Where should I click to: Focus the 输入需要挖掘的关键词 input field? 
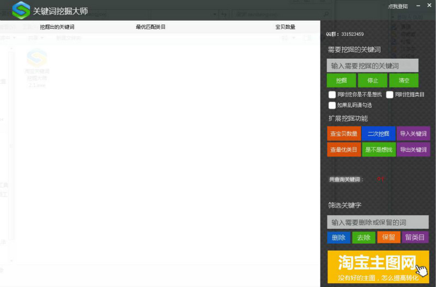(x=372, y=66)
